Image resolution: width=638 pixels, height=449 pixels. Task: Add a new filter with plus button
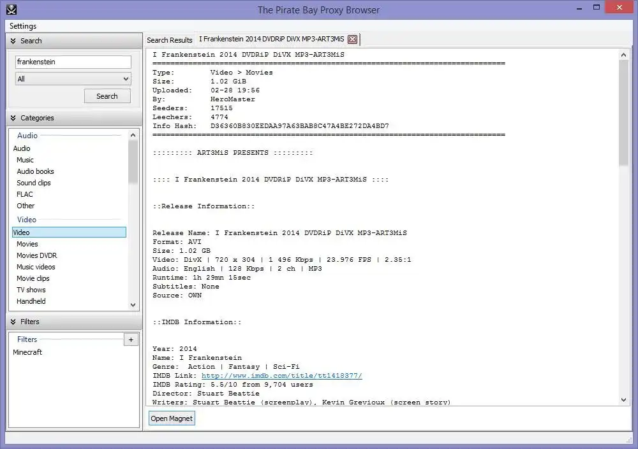(x=131, y=339)
